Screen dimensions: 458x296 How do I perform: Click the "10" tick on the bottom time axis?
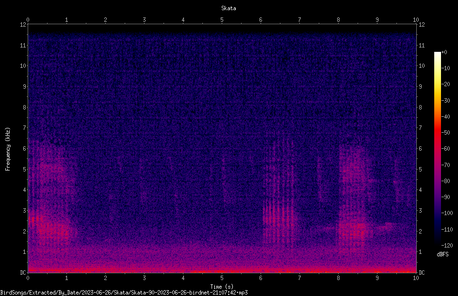(416, 278)
